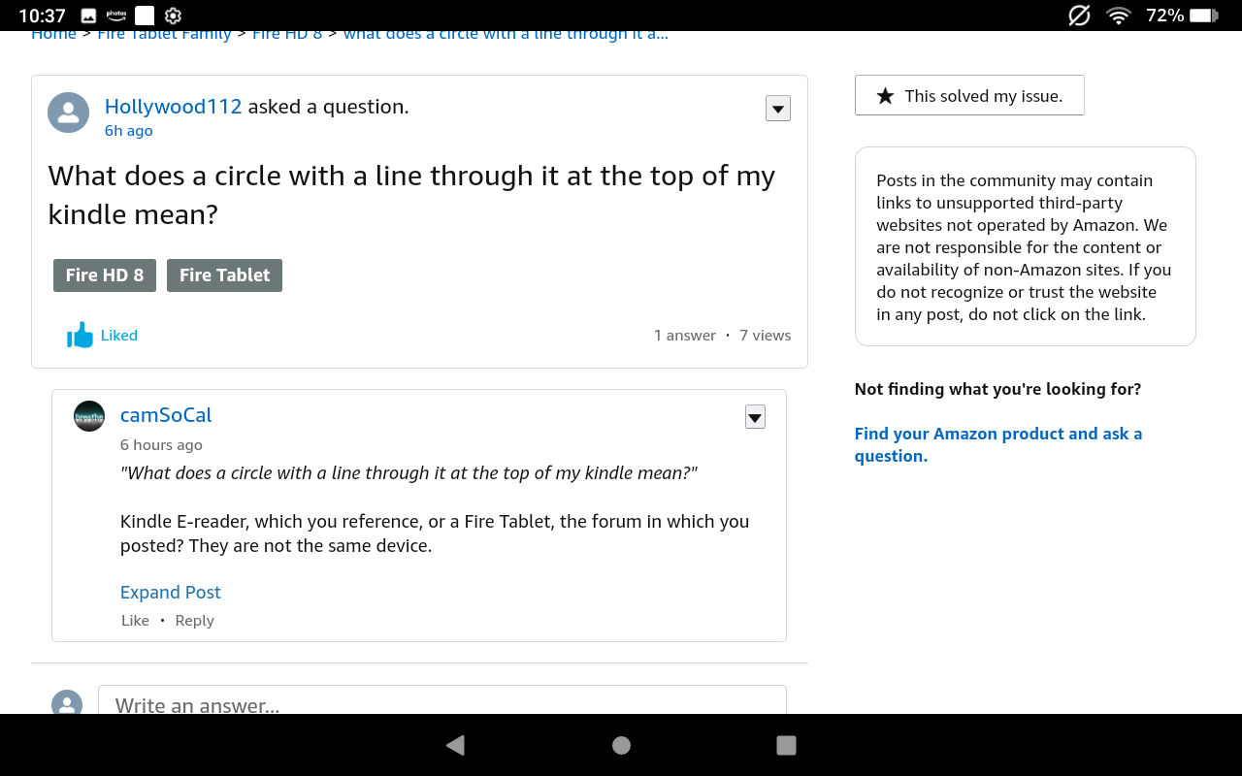
Task: Tap the Android back triangle icon
Action: pyautogui.click(x=455, y=745)
